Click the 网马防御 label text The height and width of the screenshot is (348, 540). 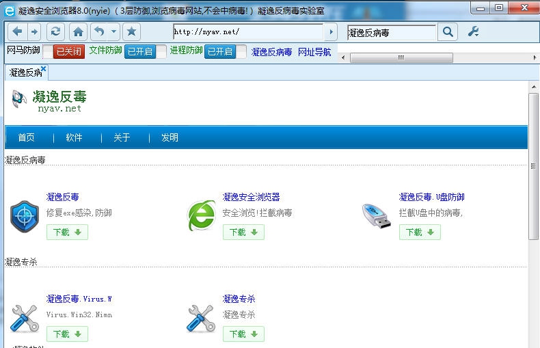23,51
